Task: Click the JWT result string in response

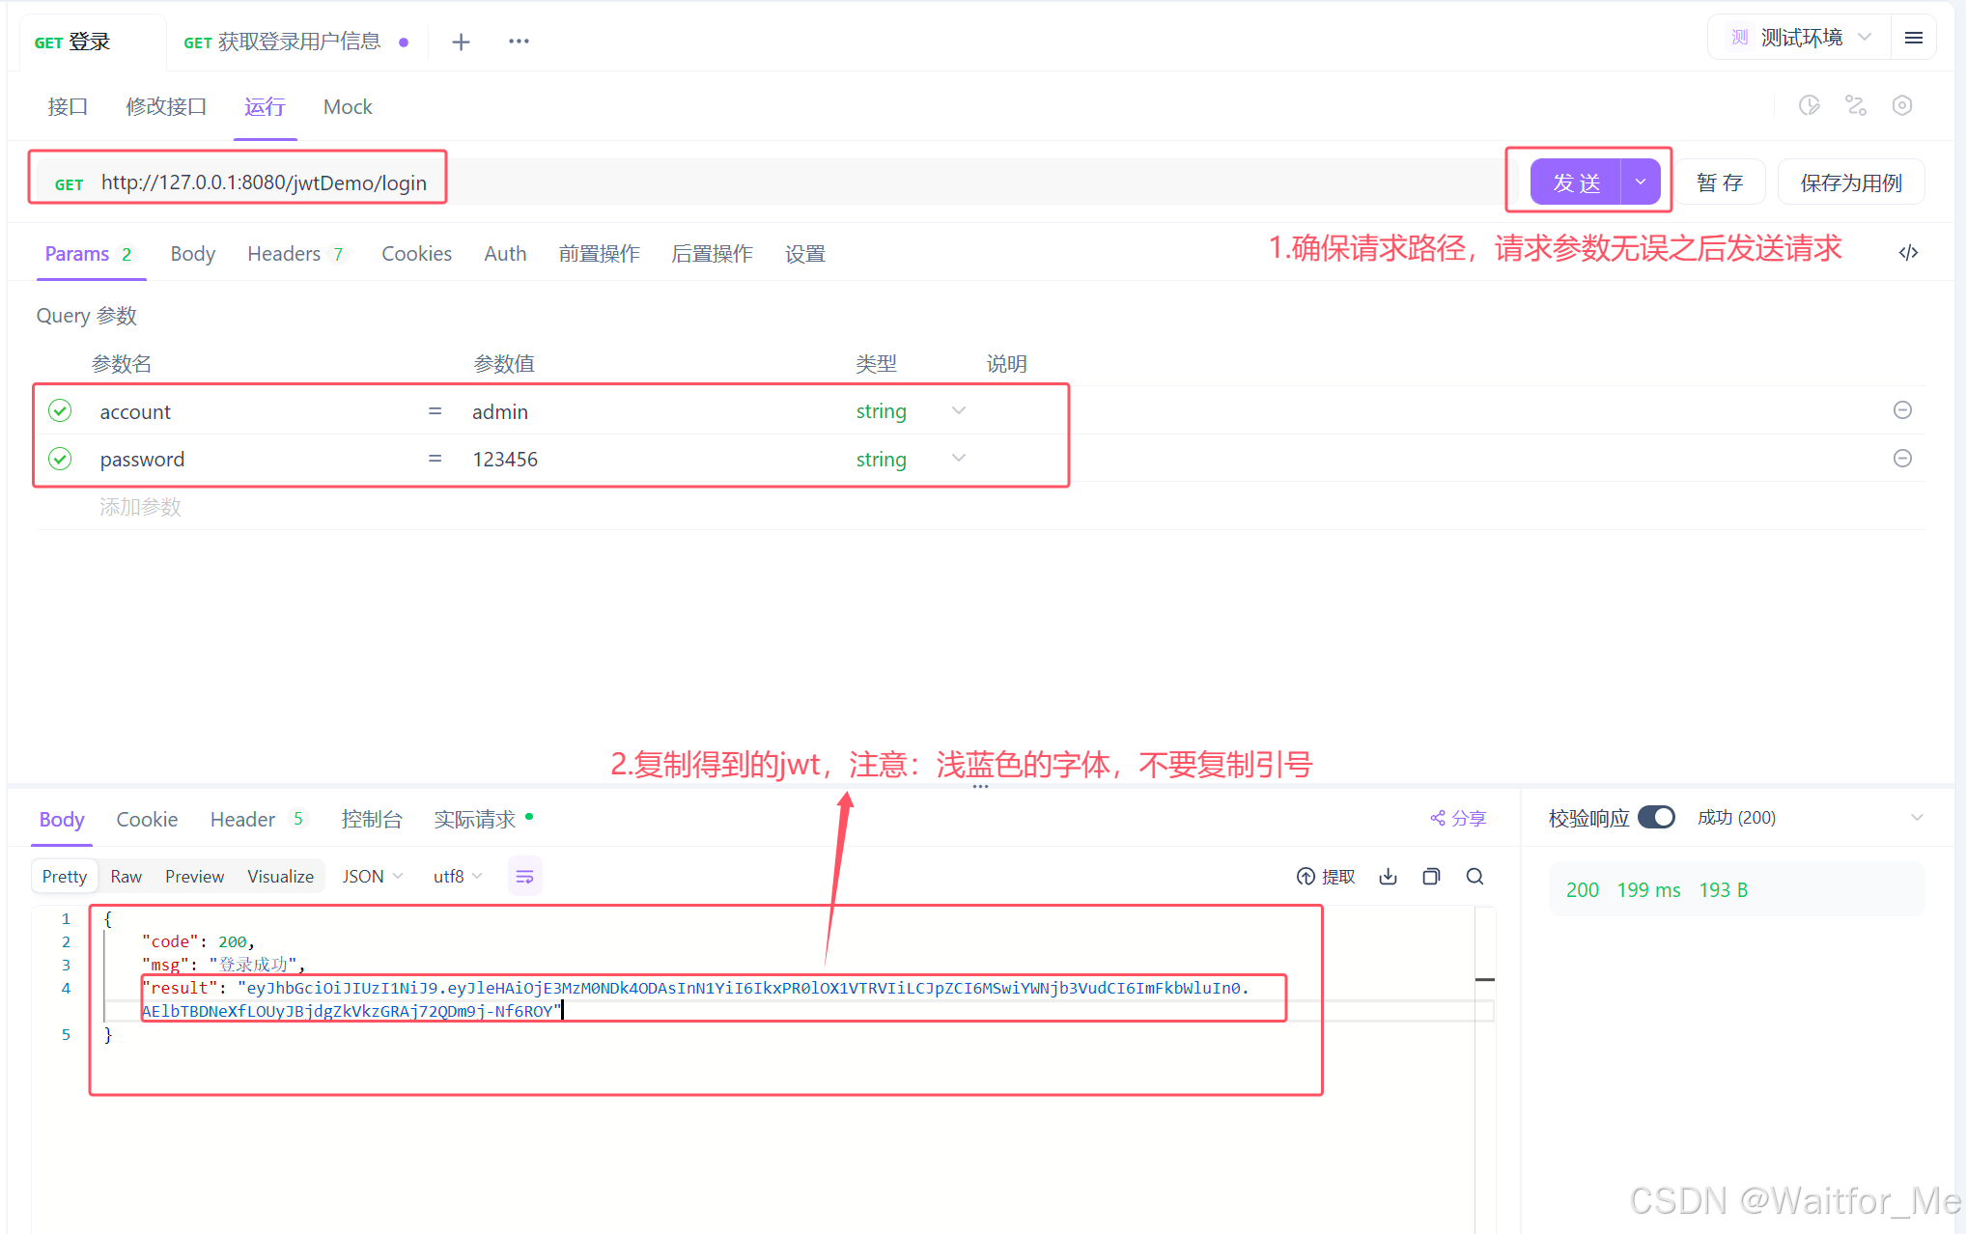Action: coord(695,999)
